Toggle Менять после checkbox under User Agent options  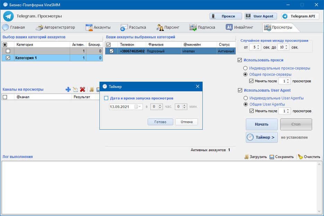point(251,111)
